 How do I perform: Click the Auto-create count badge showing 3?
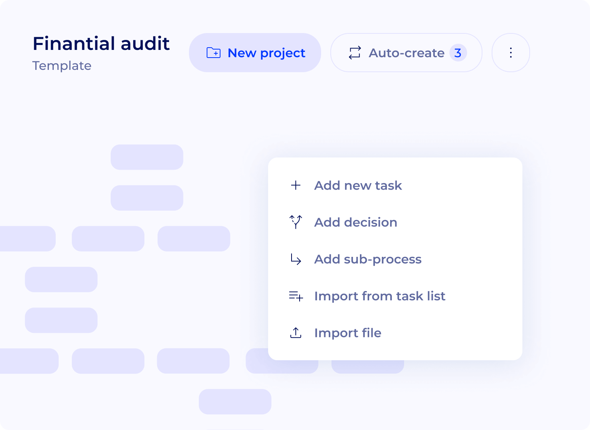click(x=458, y=53)
